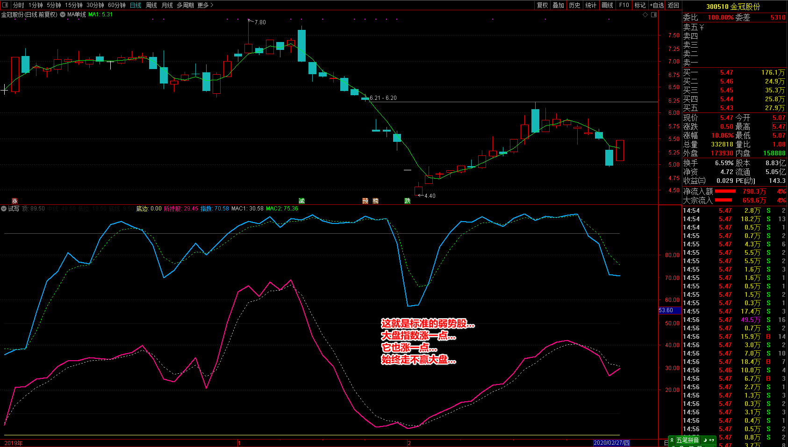The image size is (788, 447).
Task: Click the IME punctuation mode icon
Action: (711, 440)
